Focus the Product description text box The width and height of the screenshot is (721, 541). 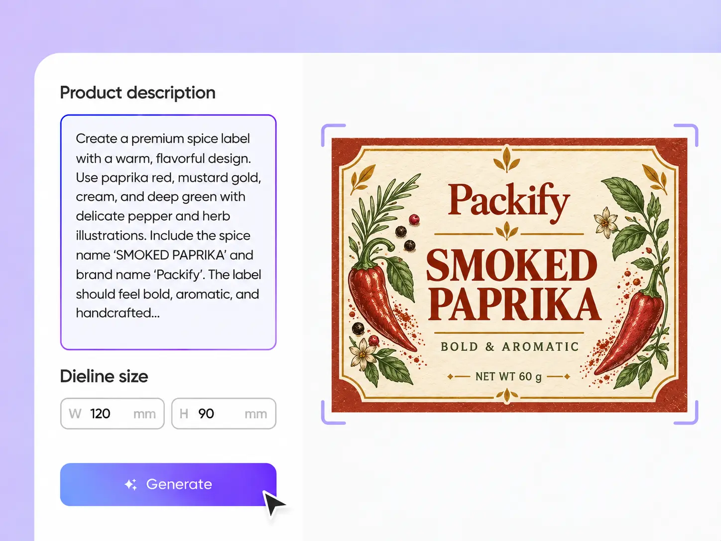(168, 232)
